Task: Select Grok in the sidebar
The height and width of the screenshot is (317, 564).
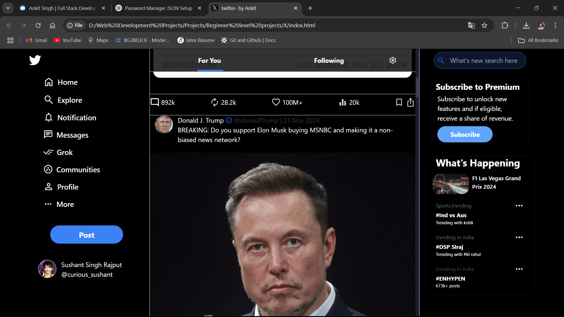Action: [x=58, y=152]
